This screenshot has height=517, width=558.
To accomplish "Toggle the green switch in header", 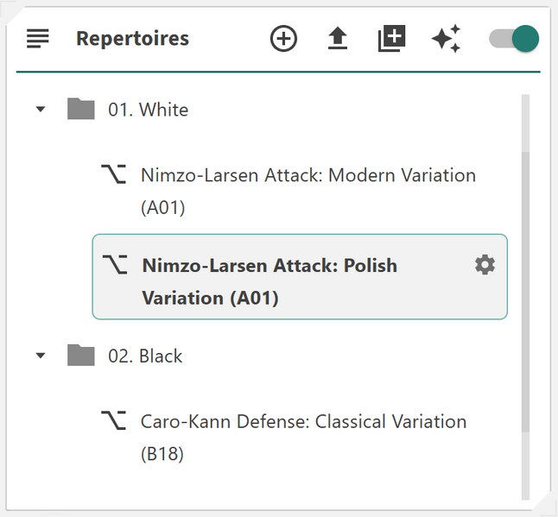I will point(514,39).
